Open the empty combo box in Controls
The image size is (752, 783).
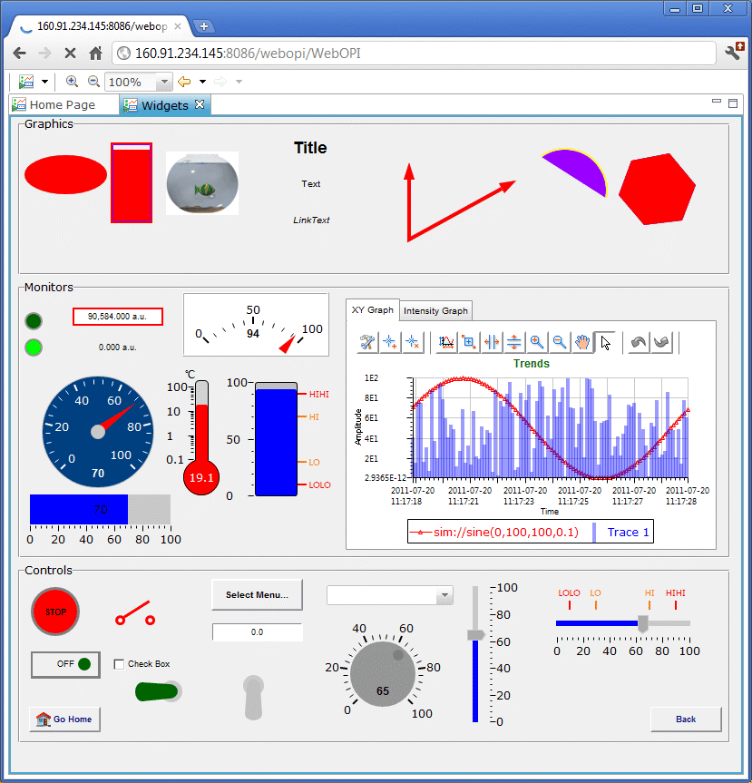444,596
